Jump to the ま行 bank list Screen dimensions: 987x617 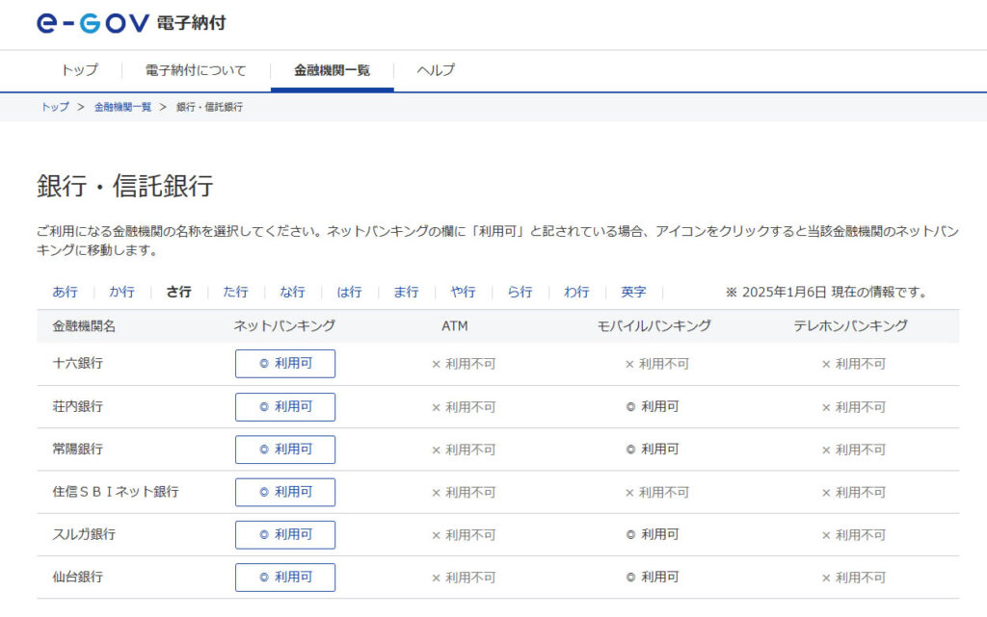click(406, 293)
